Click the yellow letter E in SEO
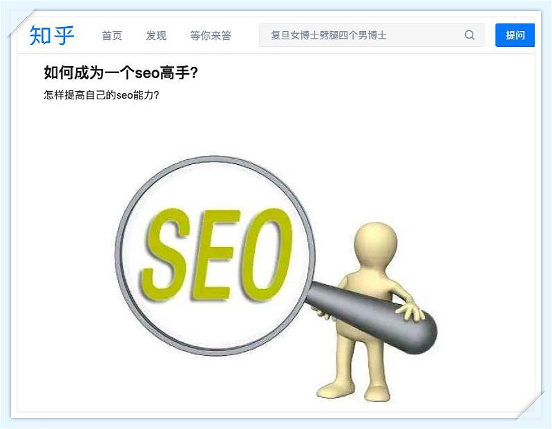The width and height of the screenshot is (552, 429). coord(216,255)
